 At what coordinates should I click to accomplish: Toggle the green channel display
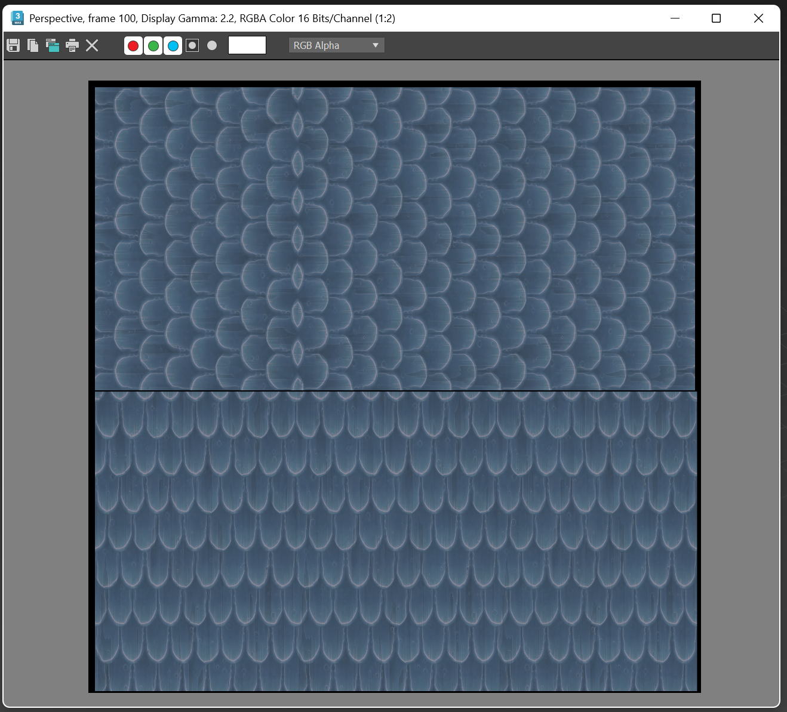[x=153, y=45]
